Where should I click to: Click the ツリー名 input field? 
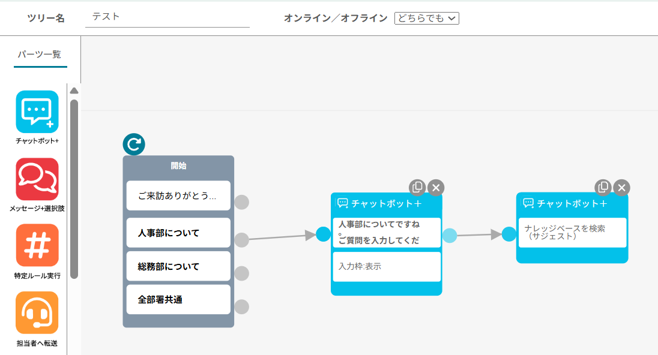pyautogui.click(x=168, y=17)
